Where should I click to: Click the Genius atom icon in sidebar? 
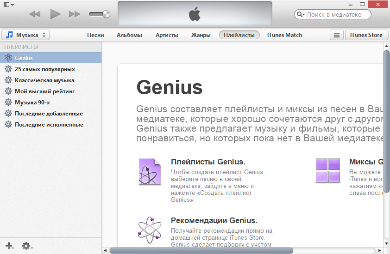pos(8,58)
